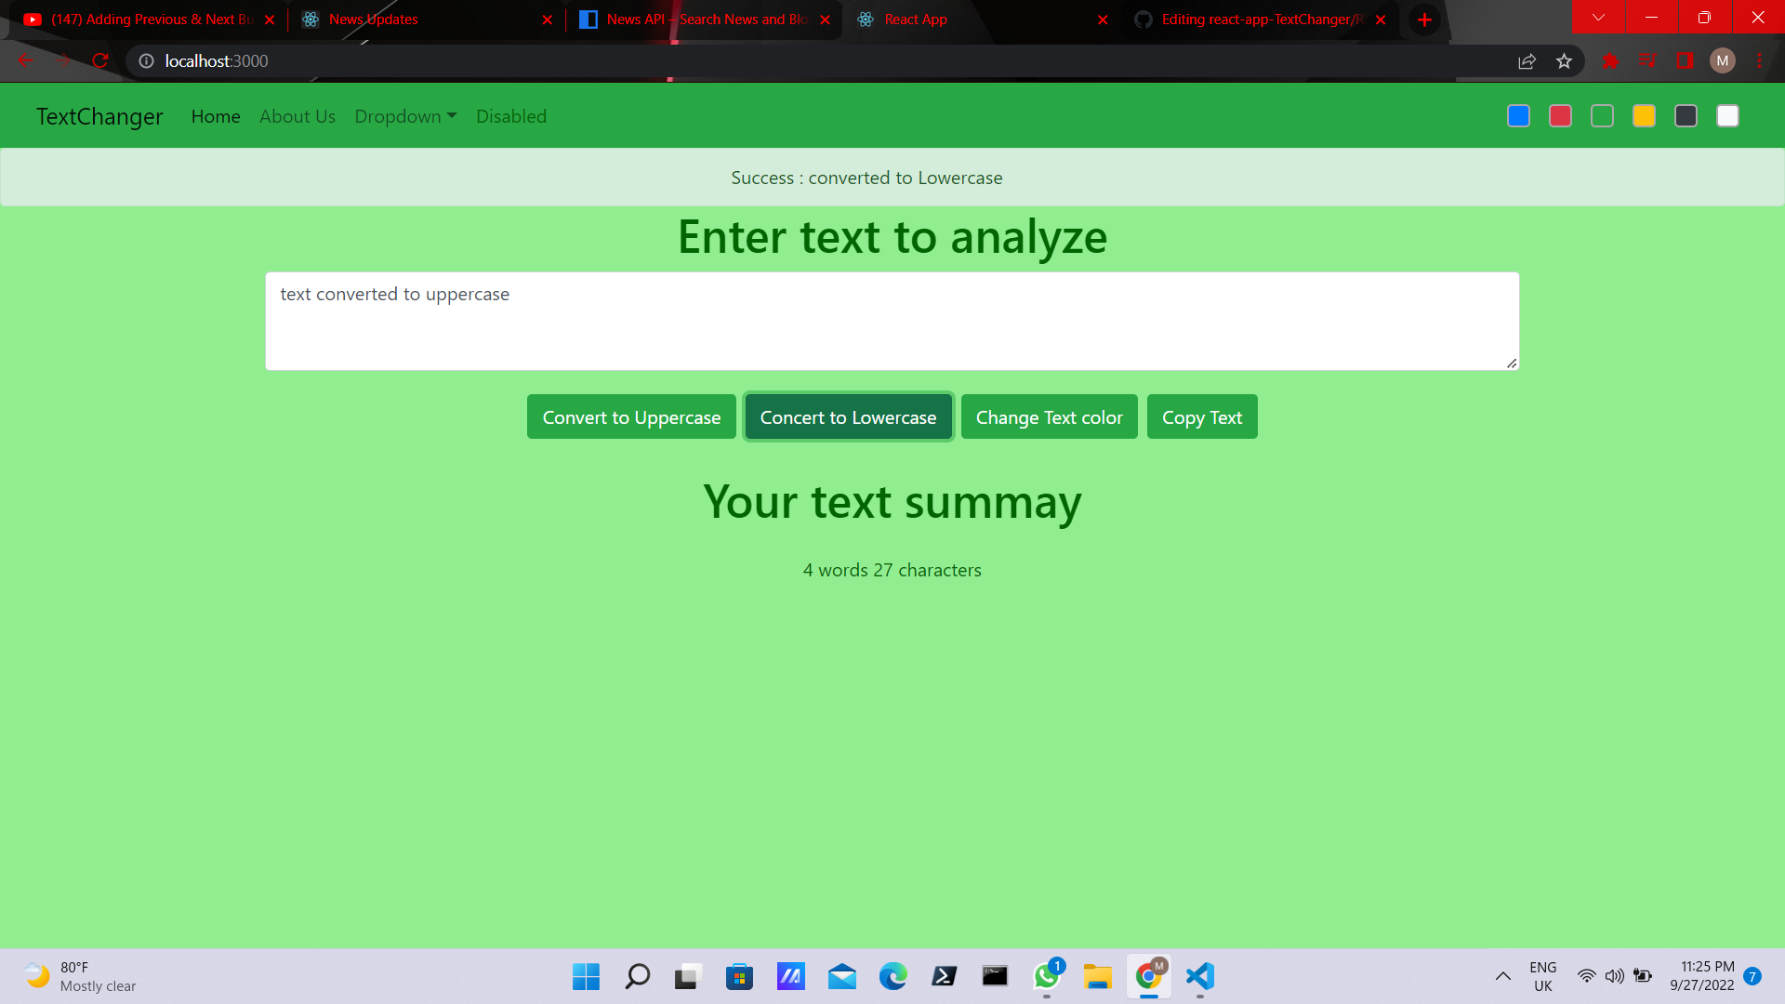Select the red theme color swatch
The image size is (1785, 1004).
[1560, 116]
